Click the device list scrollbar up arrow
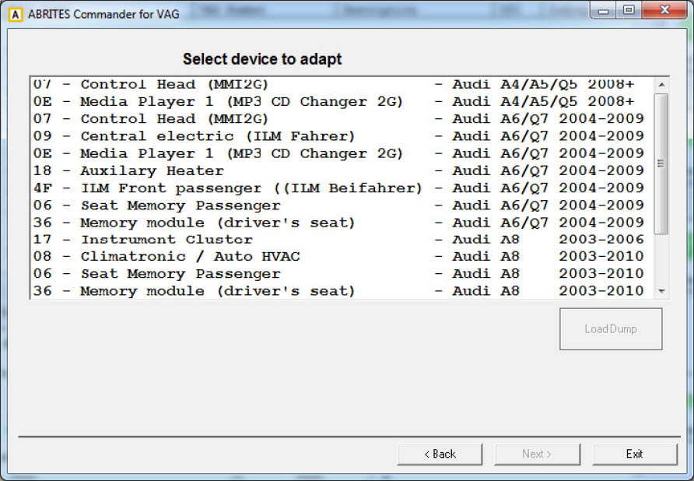The width and height of the screenshot is (694, 481). [x=661, y=84]
